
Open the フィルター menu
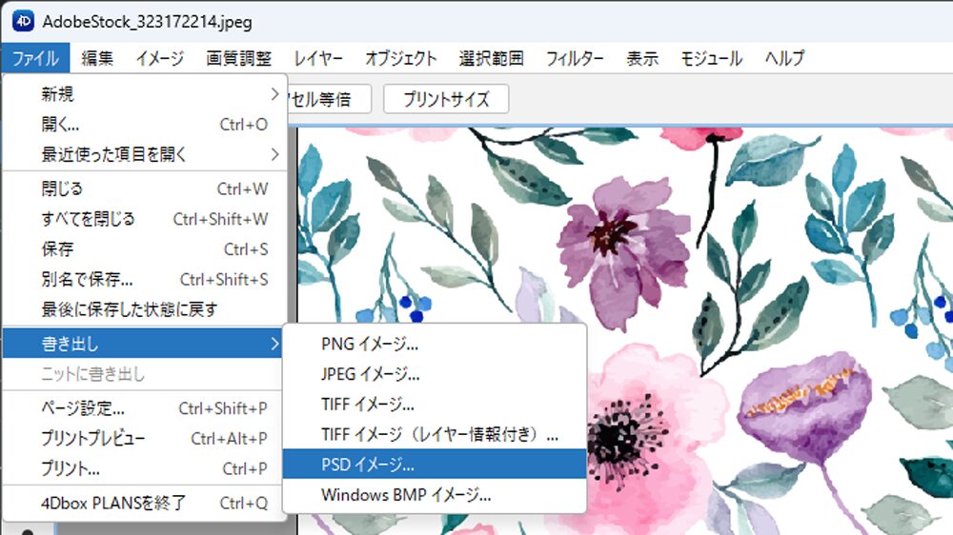pyautogui.click(x=575, y=58)
